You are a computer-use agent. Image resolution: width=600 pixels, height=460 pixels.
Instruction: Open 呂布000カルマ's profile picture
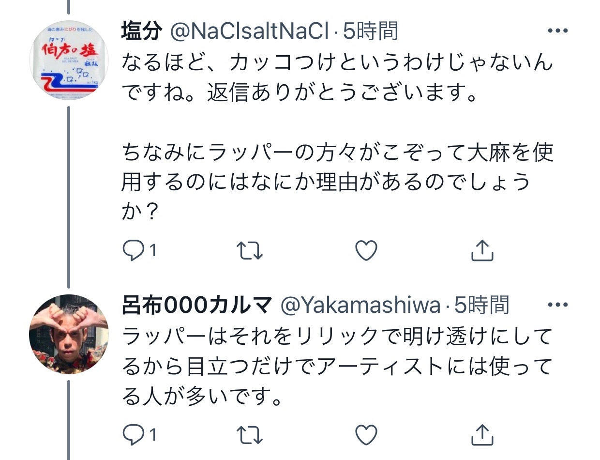coord(69,335)
